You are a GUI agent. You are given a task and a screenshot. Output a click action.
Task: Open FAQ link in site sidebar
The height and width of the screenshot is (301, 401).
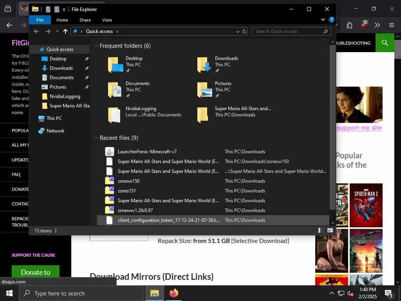tap(16, 174)
